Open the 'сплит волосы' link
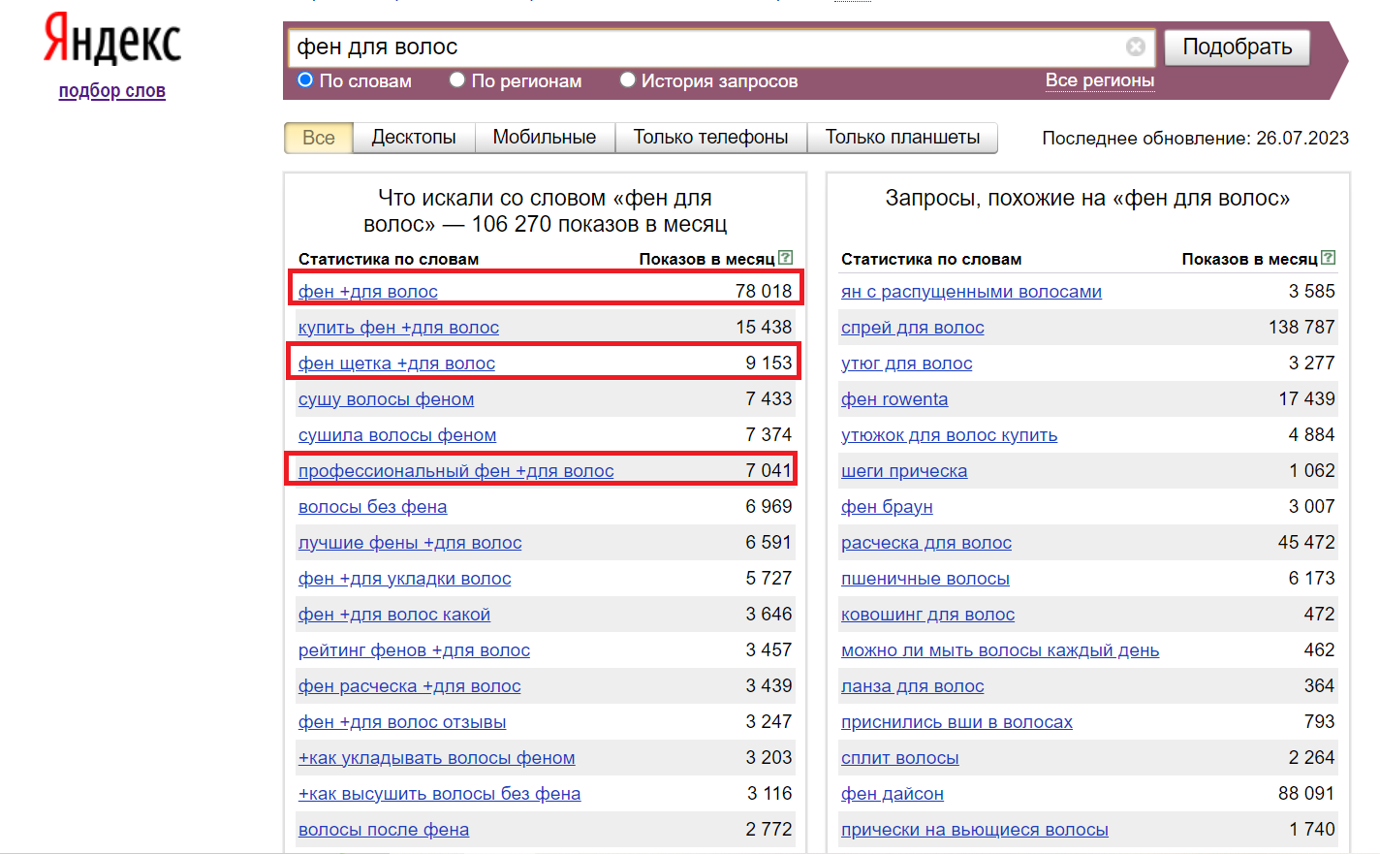The width and height of the screenshot is (1380, 854). (x=900, y=758)
